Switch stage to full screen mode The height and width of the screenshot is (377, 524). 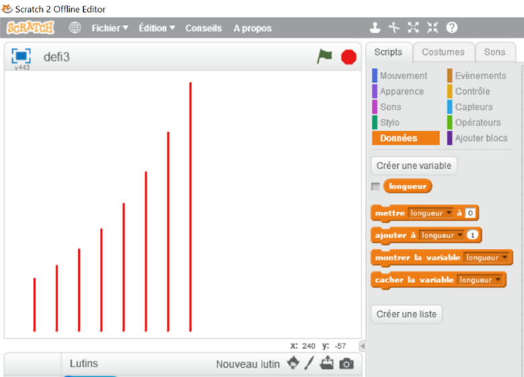[x=21, y=56]
